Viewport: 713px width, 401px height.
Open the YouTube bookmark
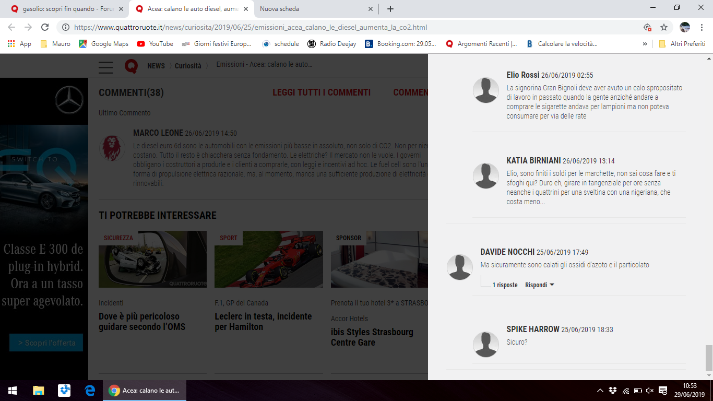[x=155, y=44]
